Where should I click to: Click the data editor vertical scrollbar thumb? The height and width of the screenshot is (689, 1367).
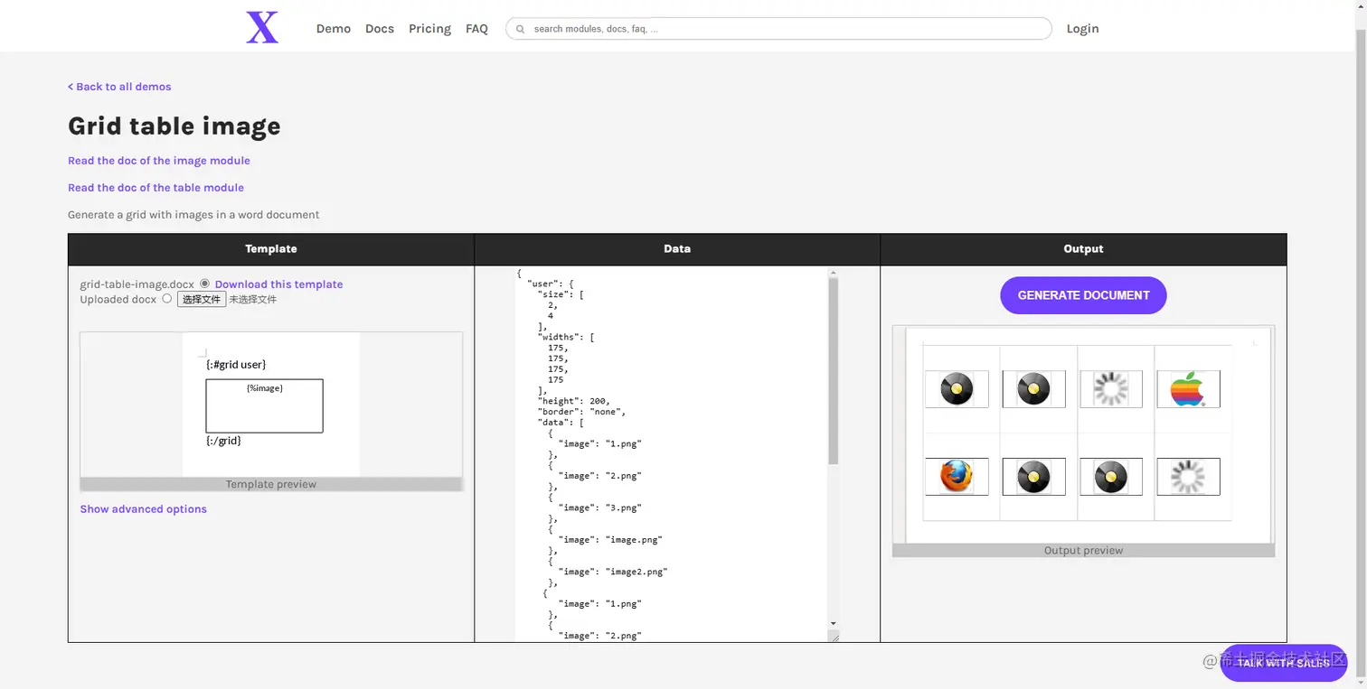click(x=833, y=371)
